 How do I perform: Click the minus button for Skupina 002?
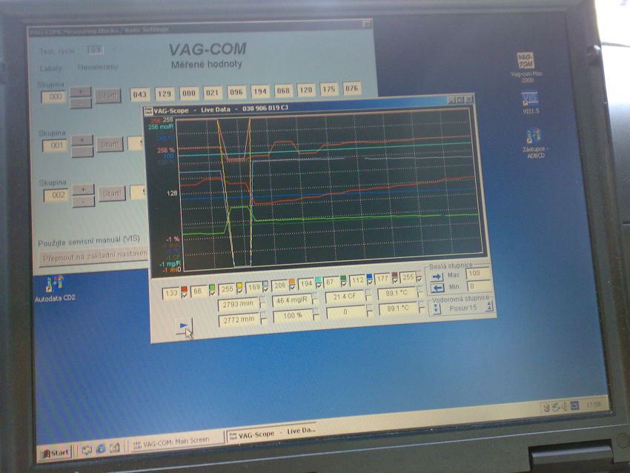[x=83, y=202]
